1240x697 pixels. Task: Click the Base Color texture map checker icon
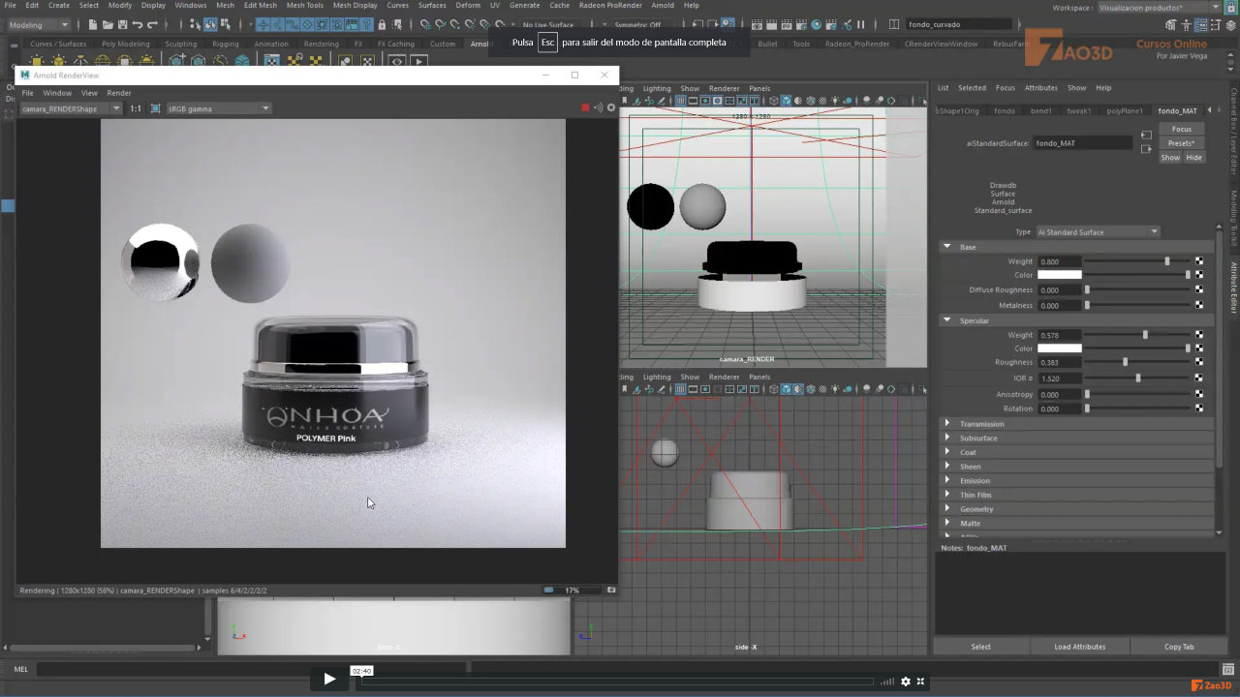[x=1199, y=275]
